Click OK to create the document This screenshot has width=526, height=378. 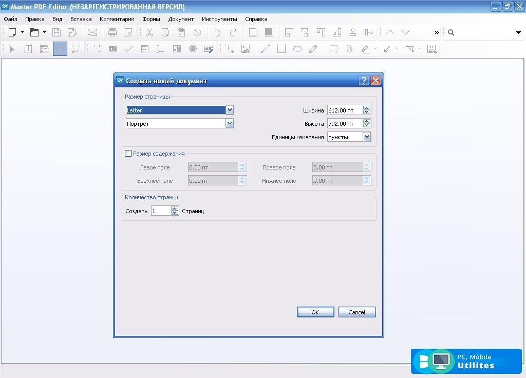point(315,312)
